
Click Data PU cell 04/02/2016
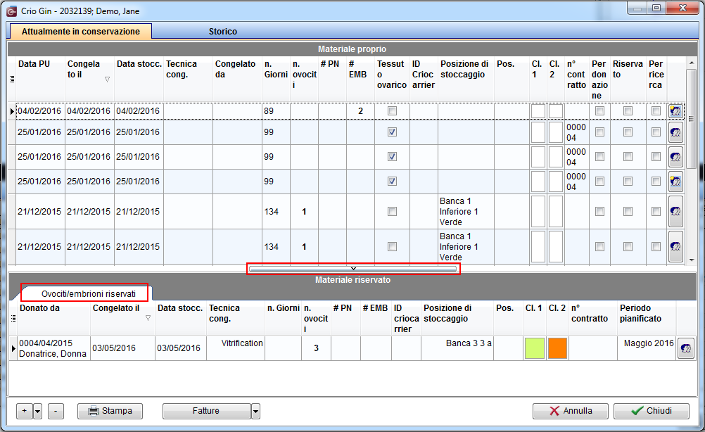41,111
